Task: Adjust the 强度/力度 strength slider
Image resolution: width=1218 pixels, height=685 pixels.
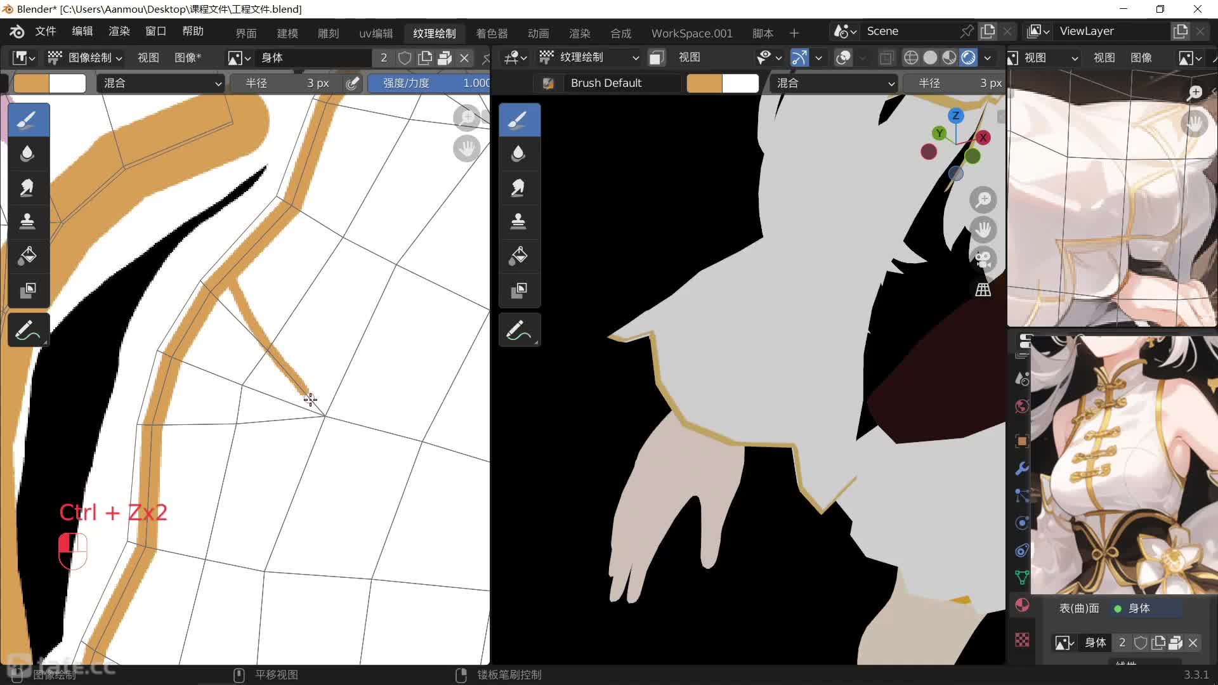Action: click(x=429, y=83)
